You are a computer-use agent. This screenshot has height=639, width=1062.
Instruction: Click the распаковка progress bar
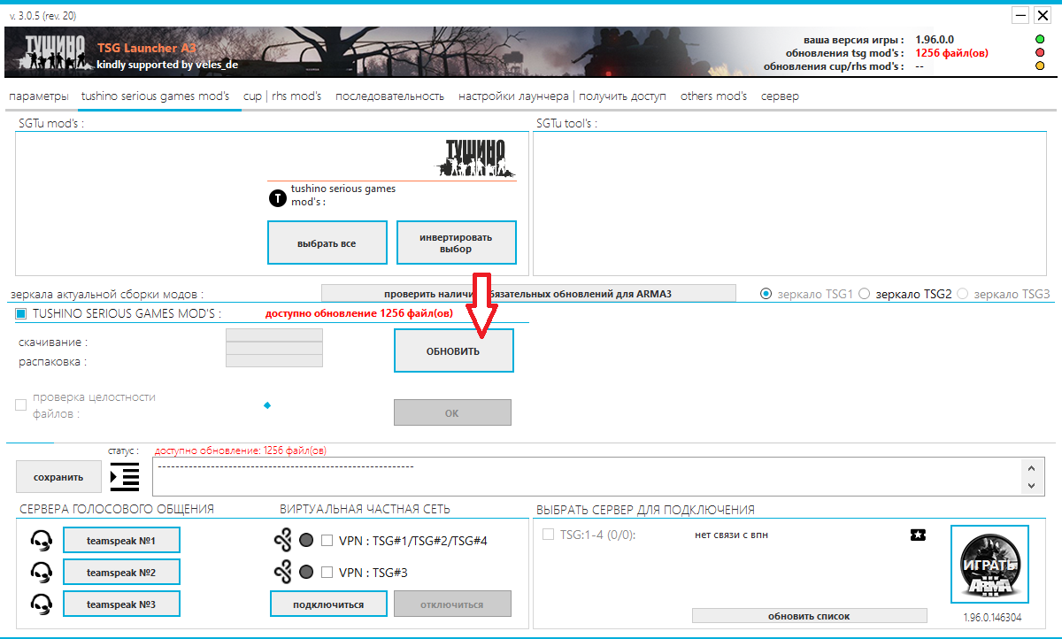click(274, 360)
